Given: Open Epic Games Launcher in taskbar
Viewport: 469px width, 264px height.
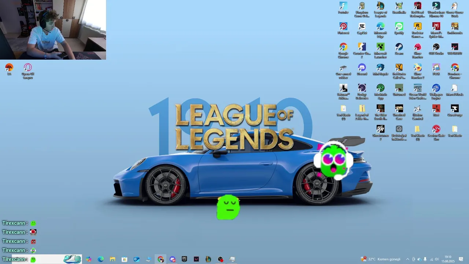Looking at the screenshot, I should tap(184, 259).
